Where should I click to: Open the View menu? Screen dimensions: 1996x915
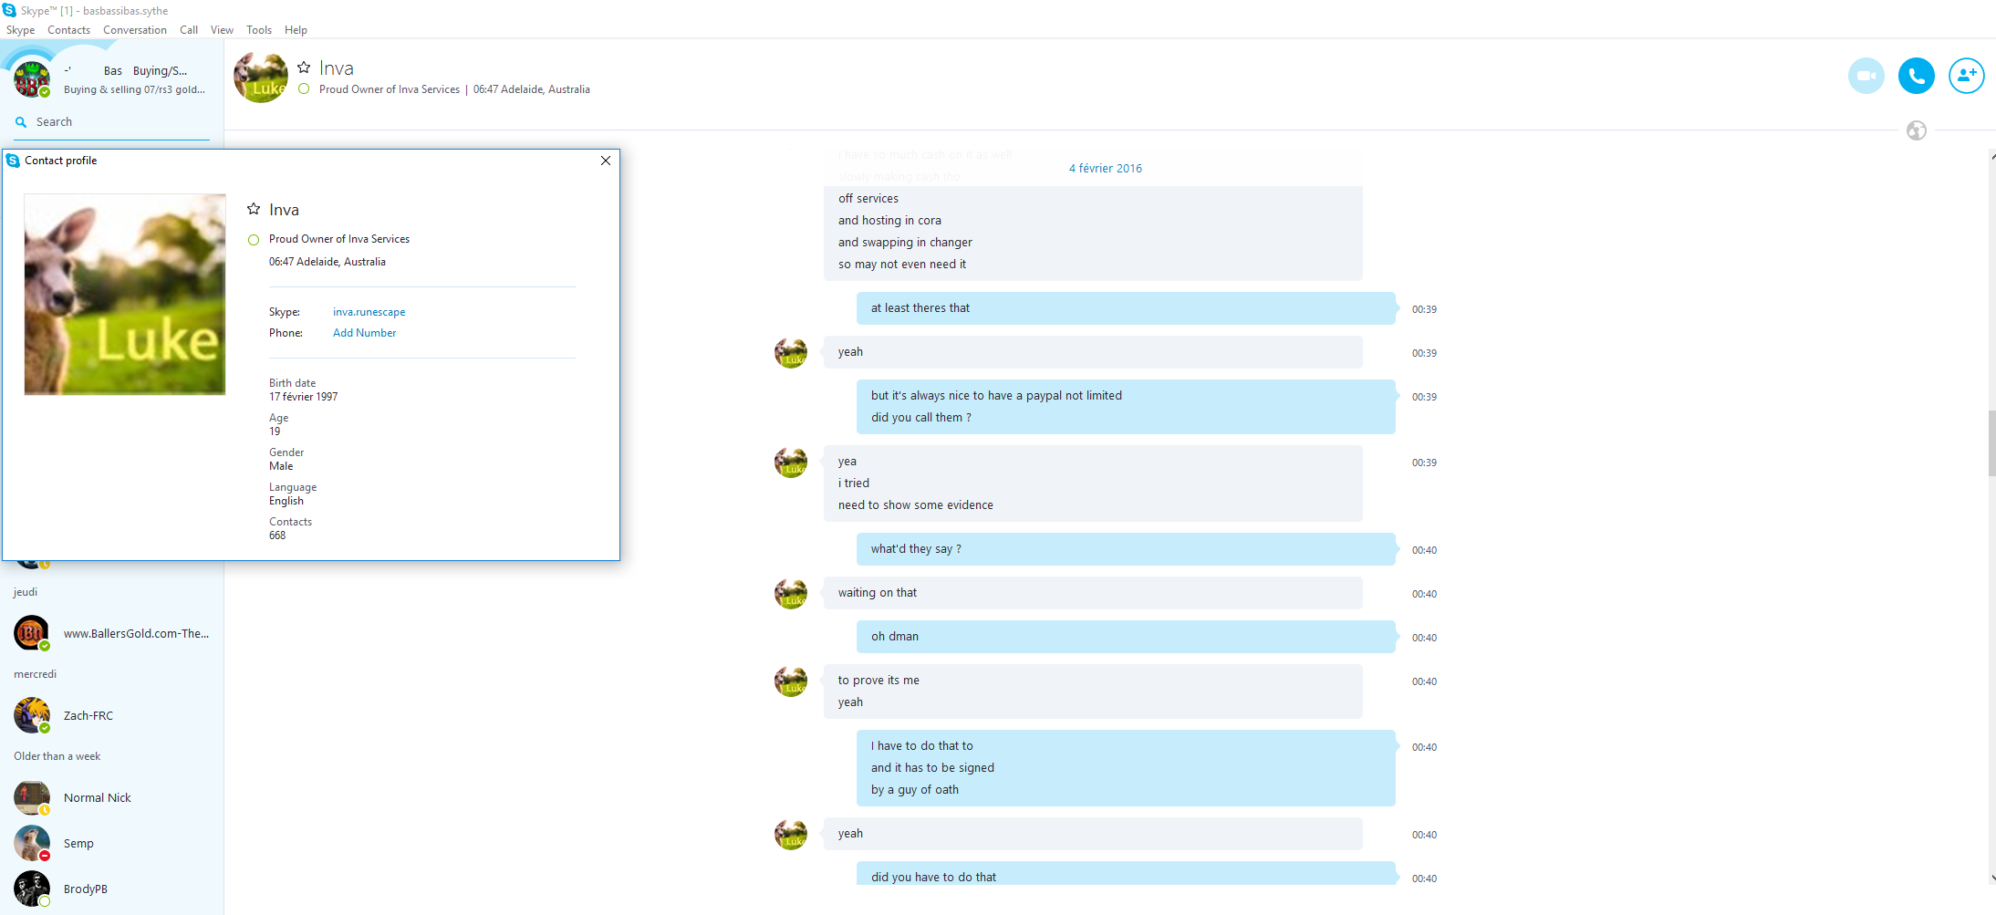[222, 30]
